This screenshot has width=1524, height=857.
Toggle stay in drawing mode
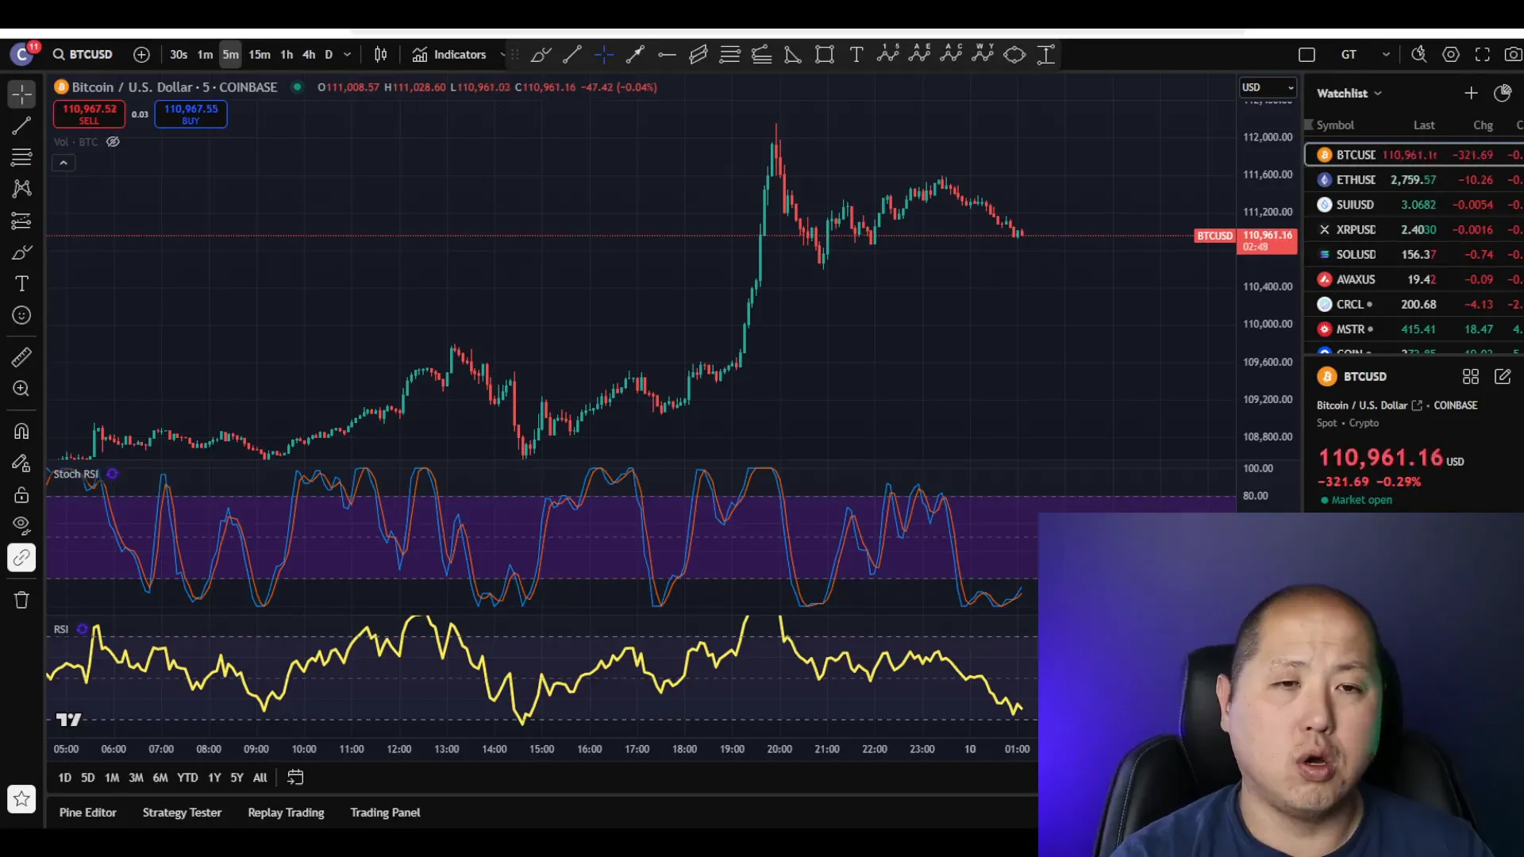coord(21,463)
